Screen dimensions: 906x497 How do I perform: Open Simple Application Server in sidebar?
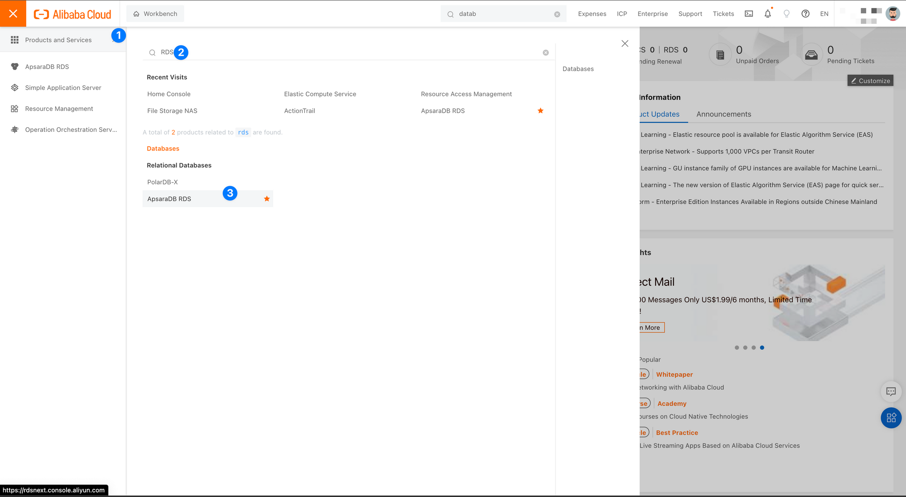[x=63, y=87]
